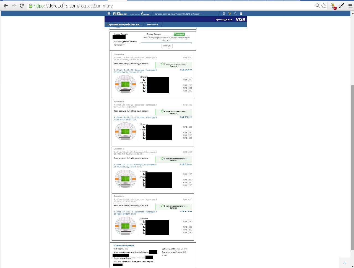Click the sword extension icon

(342, 6)
